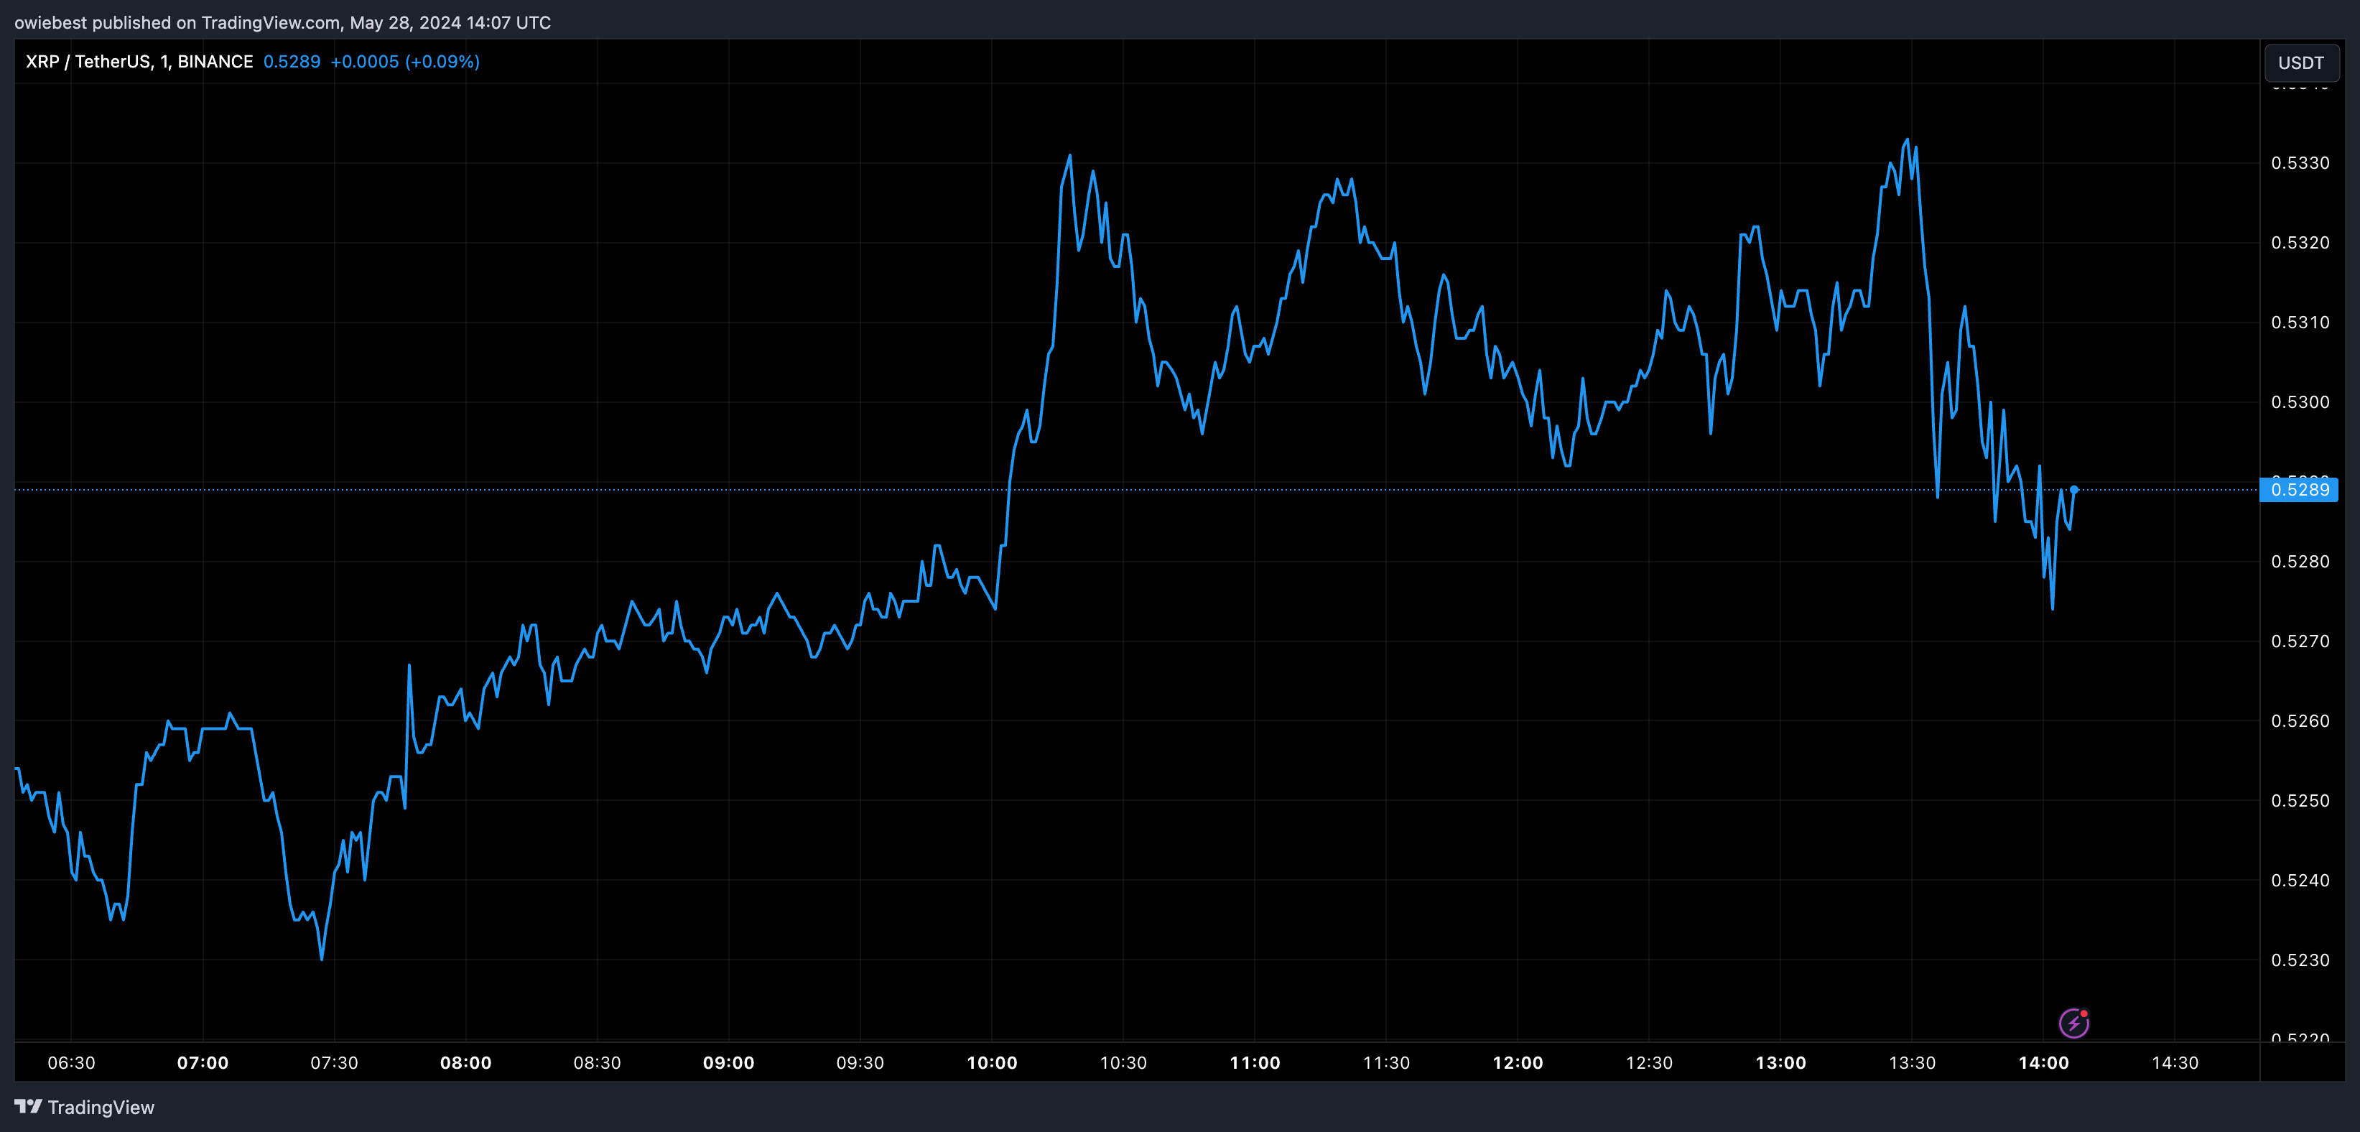
Task: Click the 10:30 time axis label
Action: coord(1123,1062)
